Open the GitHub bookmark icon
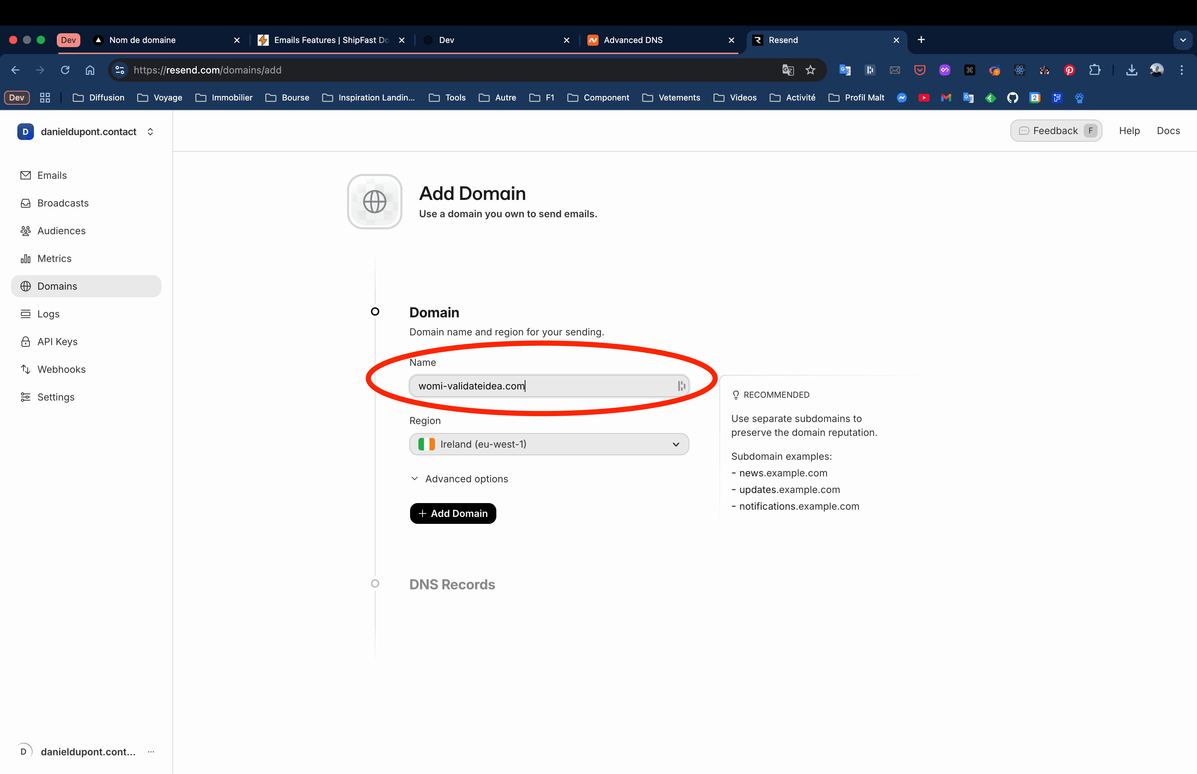The image size is (1197, 774). (x=1012, y=98)
